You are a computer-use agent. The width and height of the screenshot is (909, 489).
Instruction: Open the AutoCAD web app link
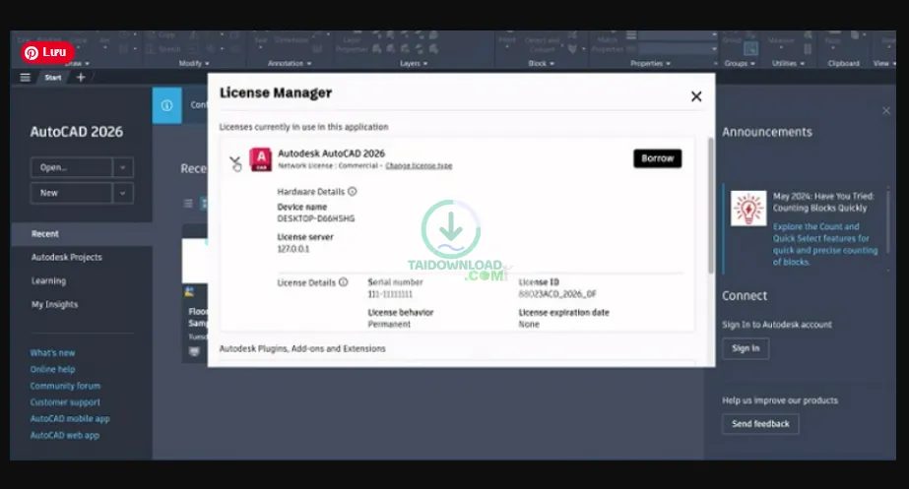(x=64, y=435)
